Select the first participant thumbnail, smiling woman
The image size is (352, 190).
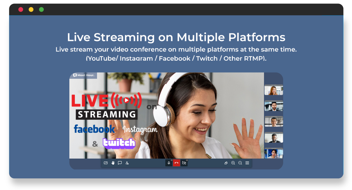274,90
